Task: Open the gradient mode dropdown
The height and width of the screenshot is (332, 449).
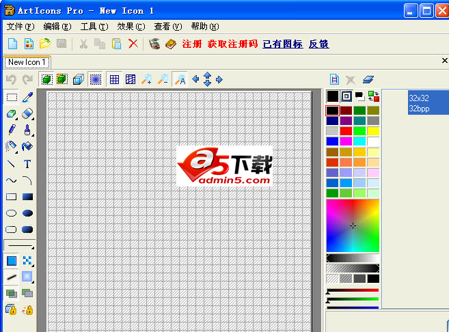Action: click(x=27, y=277)
